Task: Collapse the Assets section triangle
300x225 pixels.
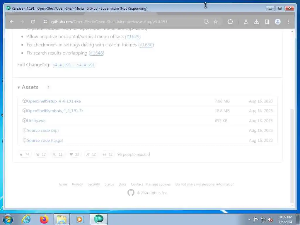Action: 18,87
